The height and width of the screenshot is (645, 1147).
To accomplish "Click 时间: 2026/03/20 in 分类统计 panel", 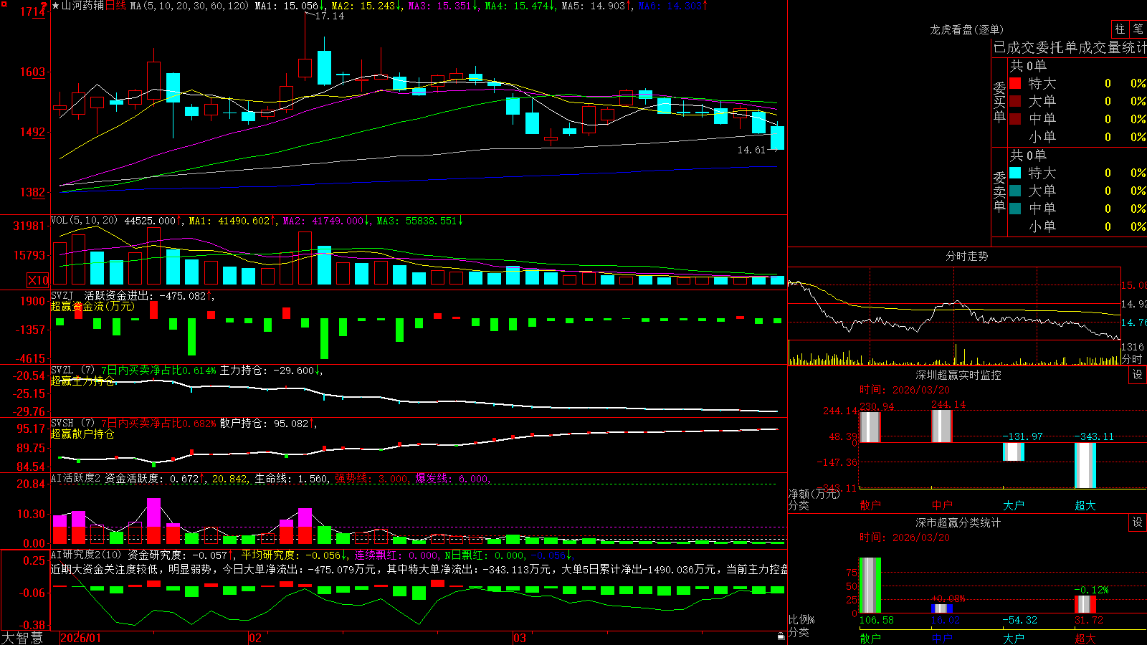I will click(904, 537).
